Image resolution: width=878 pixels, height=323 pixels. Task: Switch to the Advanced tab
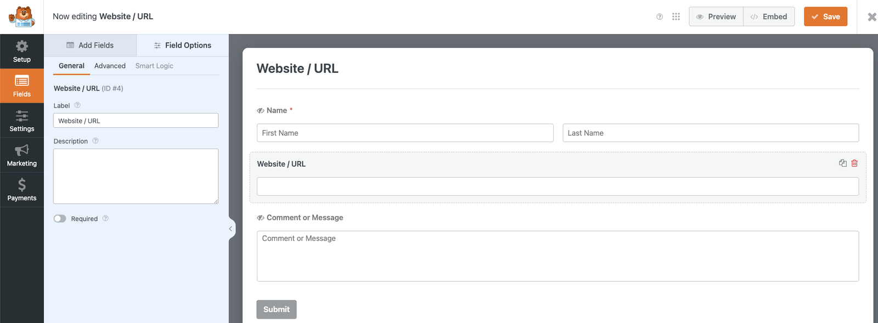(110, 66)
